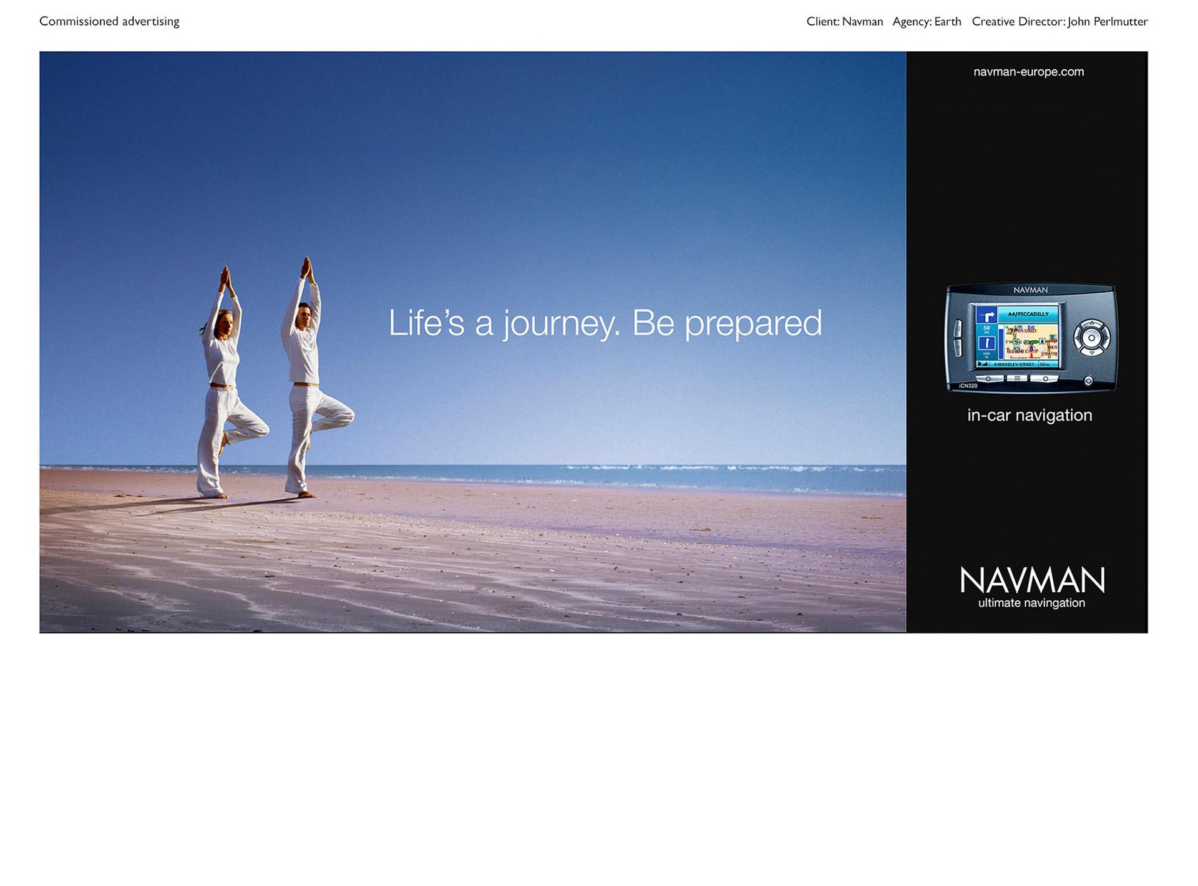Click the turn-right arrow sign on screen

click(x=986, y=315)
